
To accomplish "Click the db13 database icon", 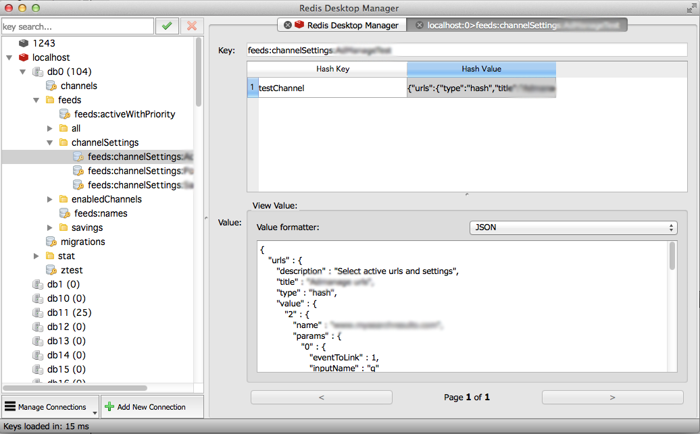I will (38, 342).
